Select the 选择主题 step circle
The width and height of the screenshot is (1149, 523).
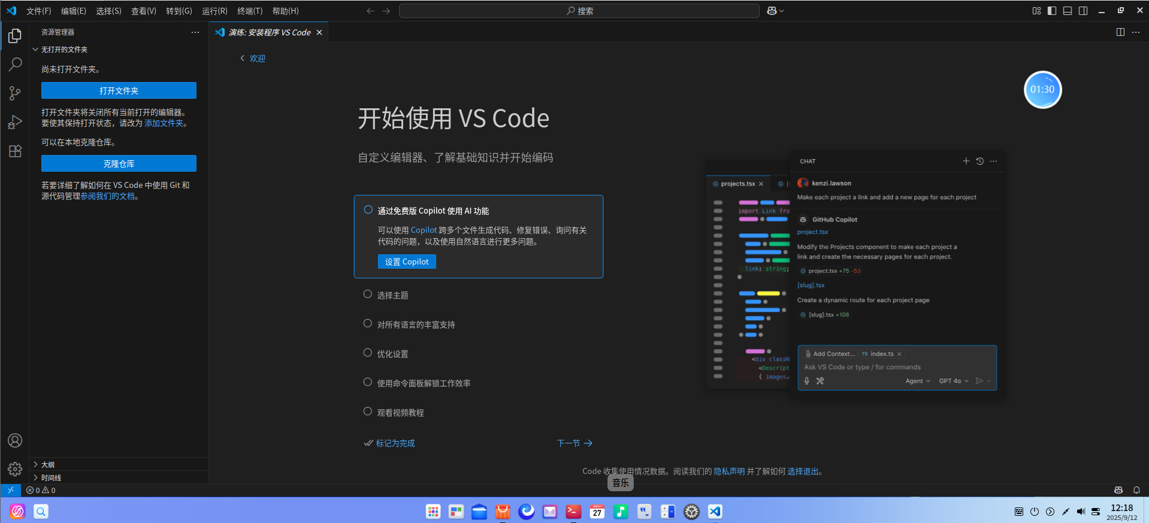click(x=368, y=294)
